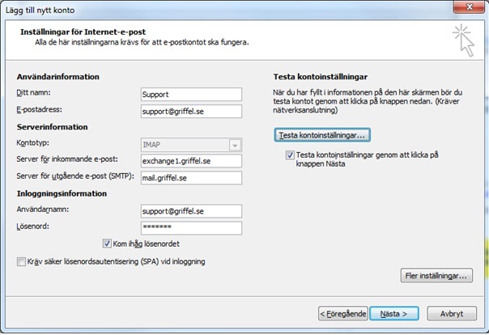
Task: Focus the Användarnamn input field
Action: (x=191, y=211)
